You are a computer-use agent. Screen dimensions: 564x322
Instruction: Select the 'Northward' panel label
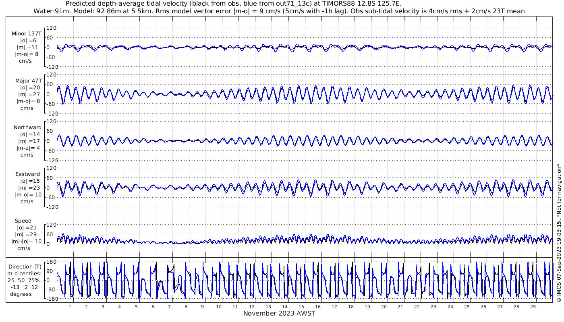27,127
